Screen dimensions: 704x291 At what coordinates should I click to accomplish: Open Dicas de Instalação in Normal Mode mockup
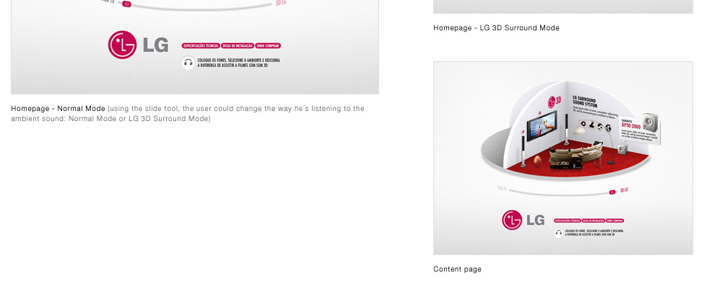click(238, 45)
